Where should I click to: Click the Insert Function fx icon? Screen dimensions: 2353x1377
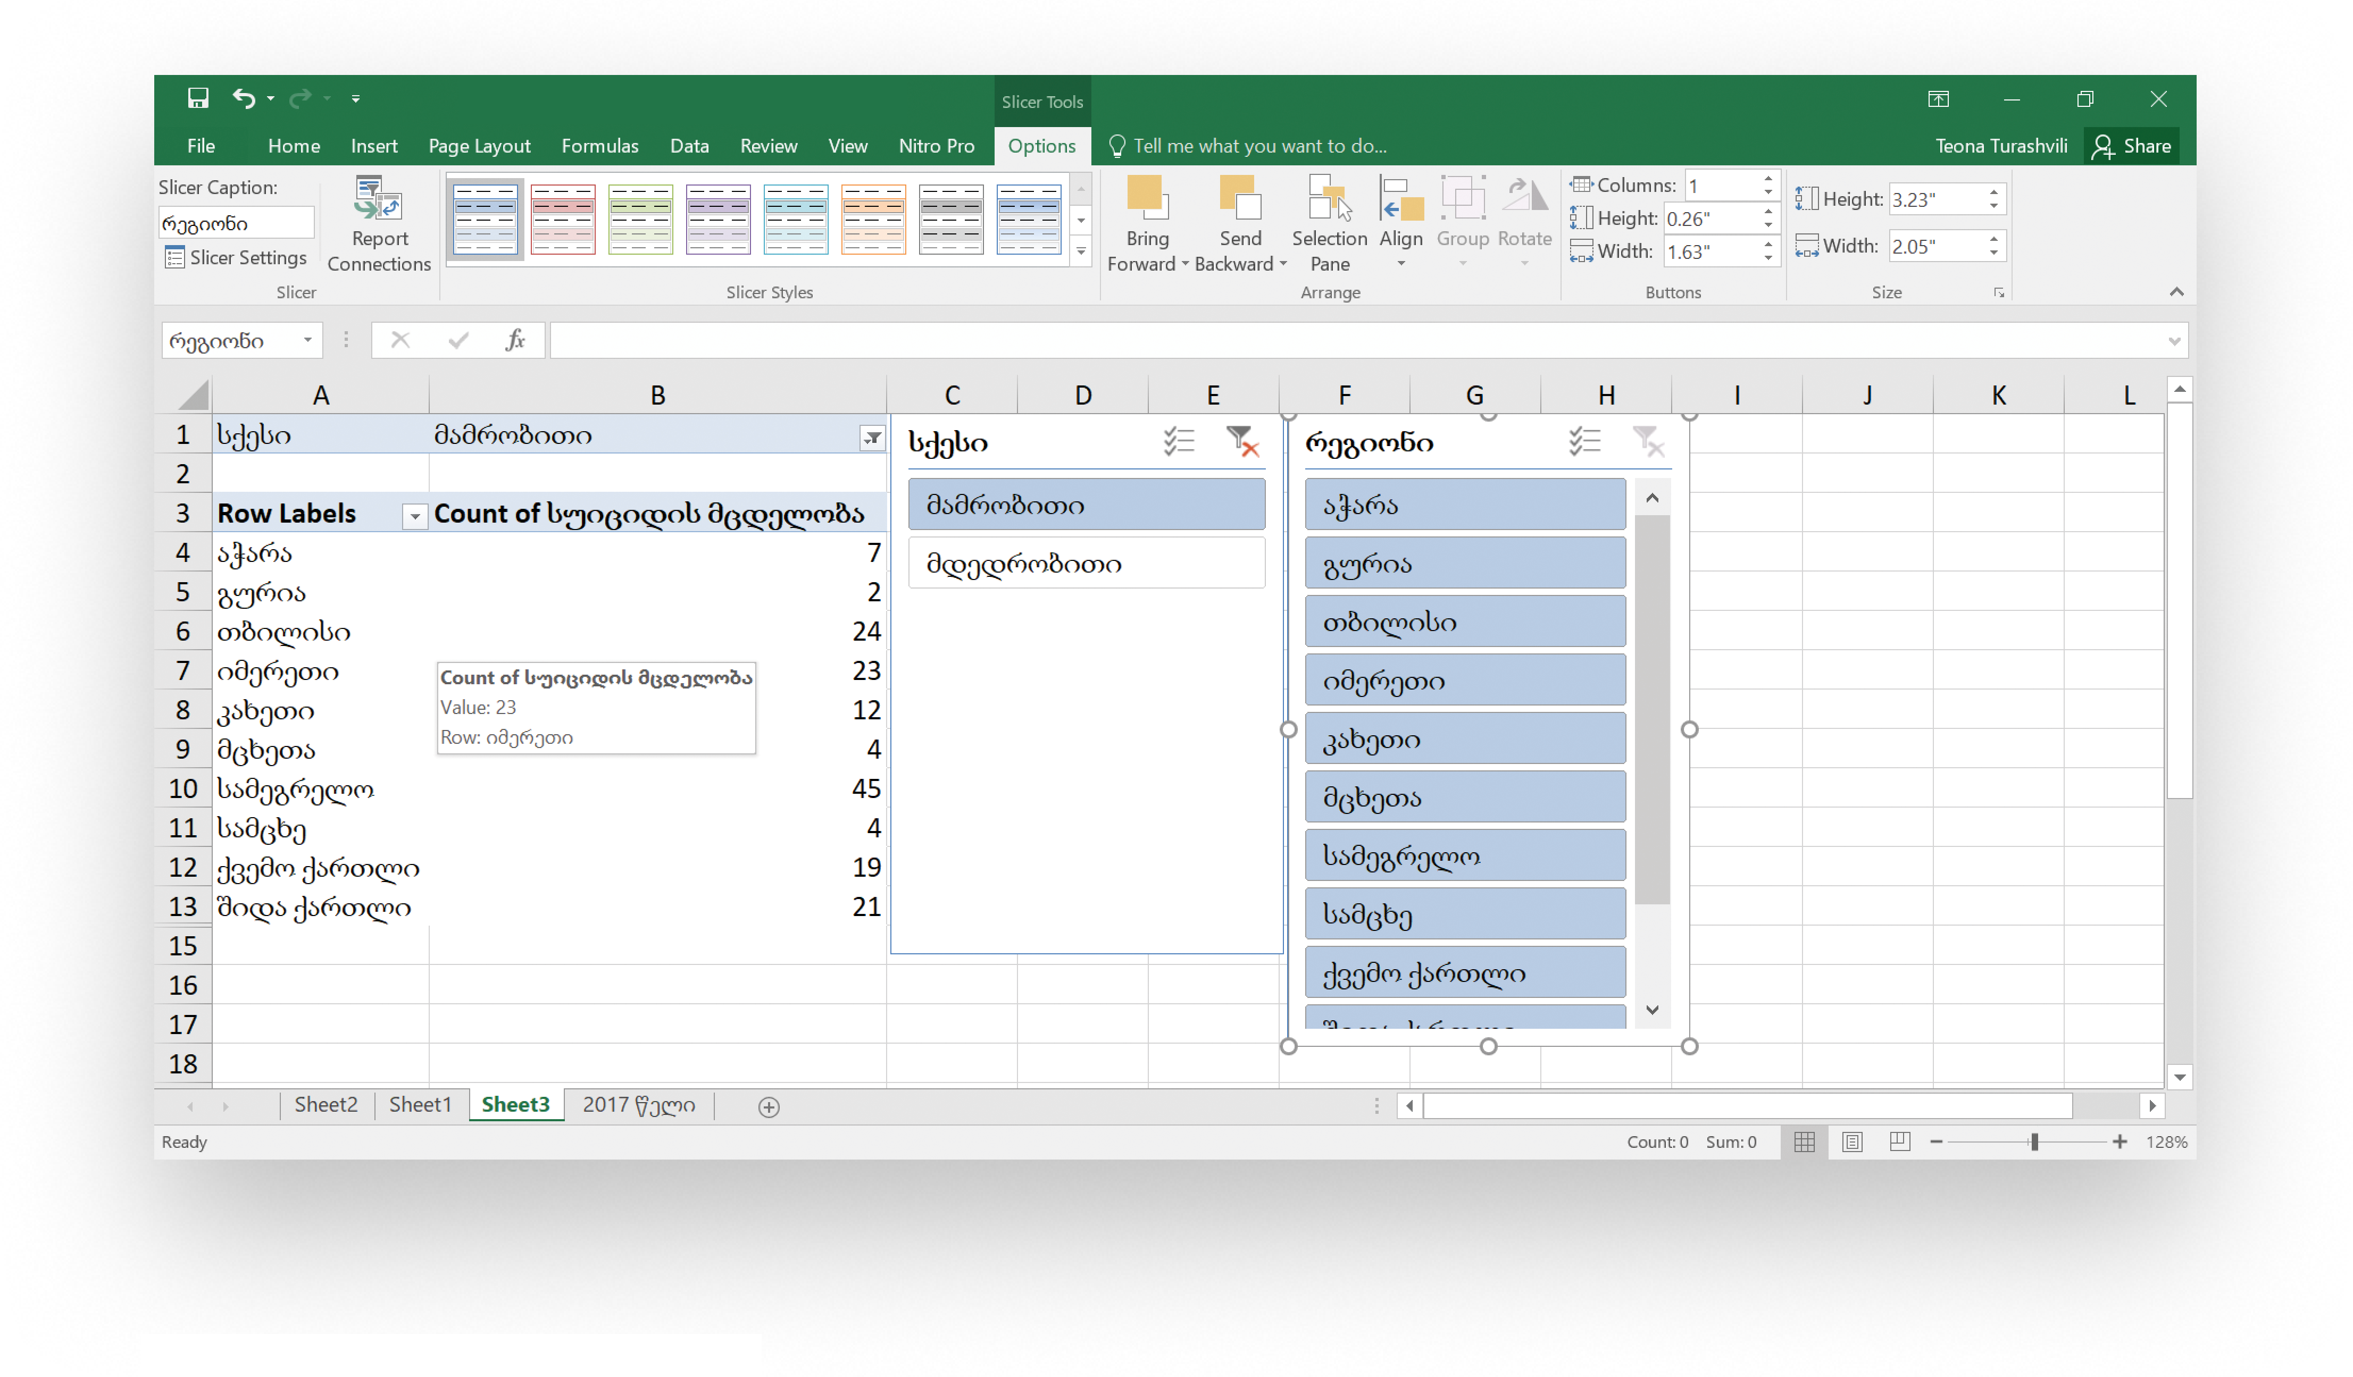point(515,340)
